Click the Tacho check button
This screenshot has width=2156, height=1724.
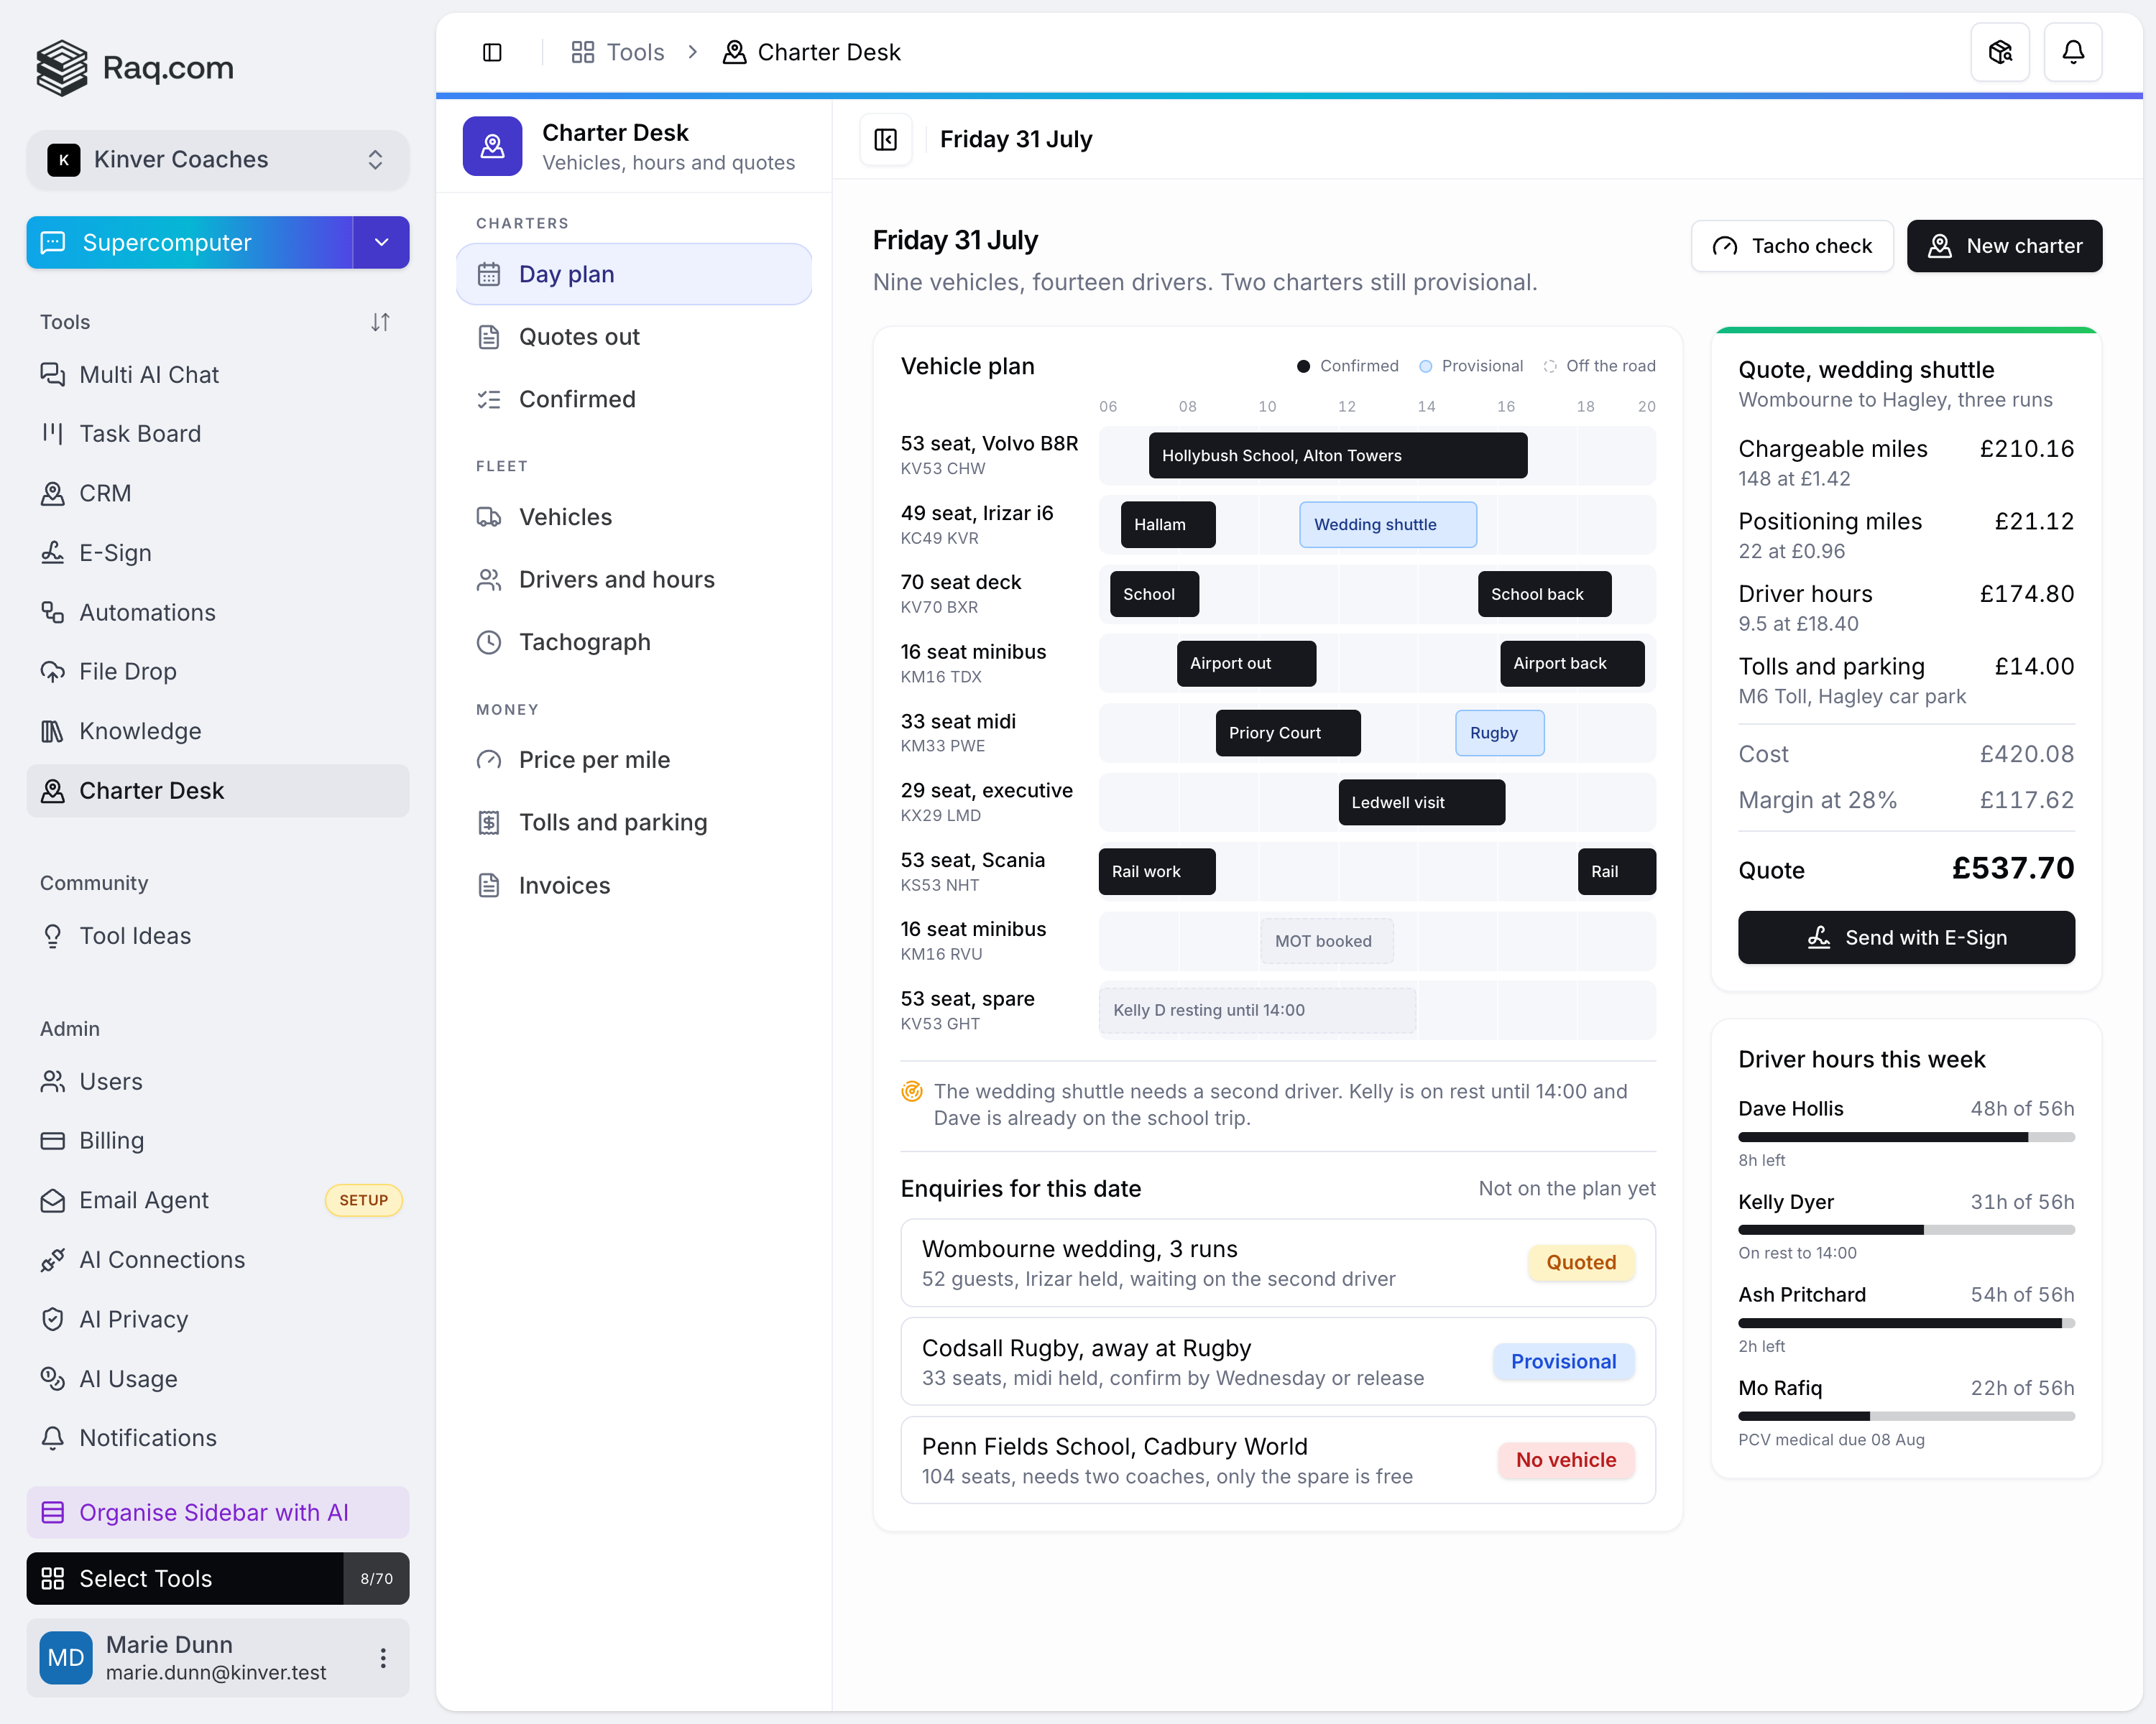[1792, 246]
